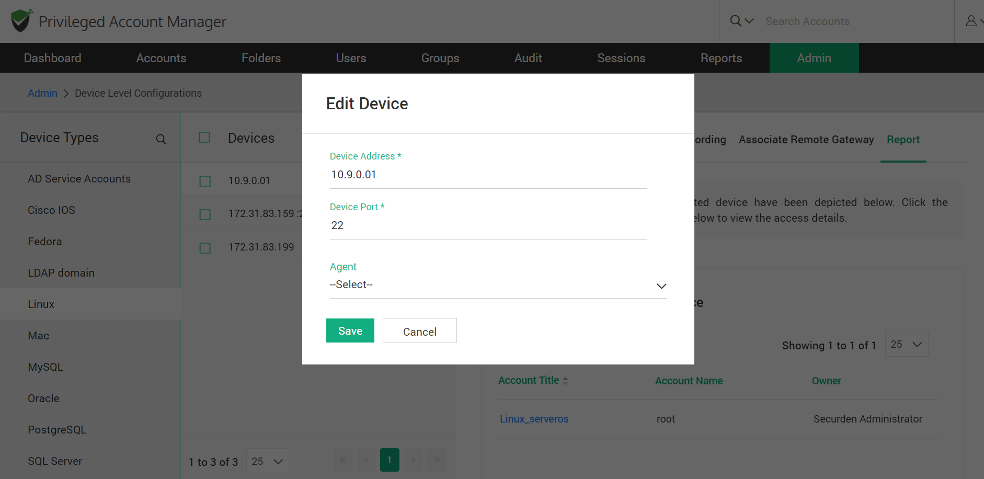The image size is (984, 479).
Task: Open the user profile icon menu
Action: point(971,21)
